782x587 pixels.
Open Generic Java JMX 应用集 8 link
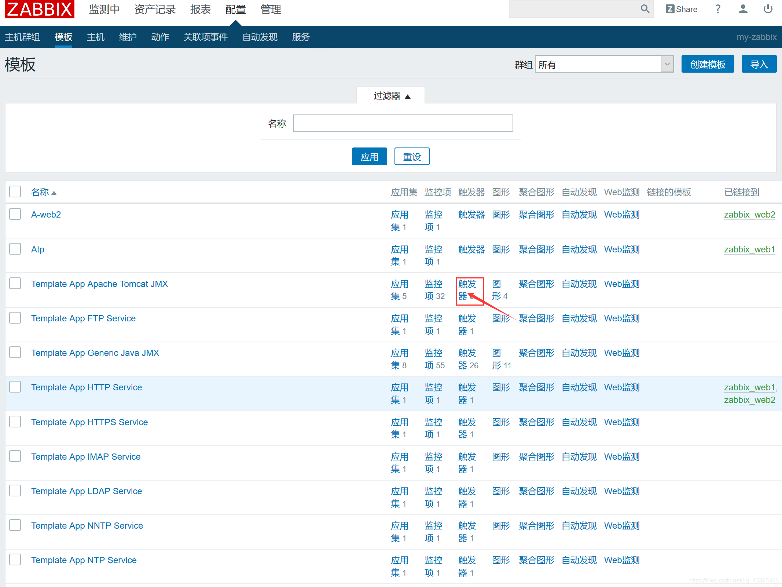(400, 359)
